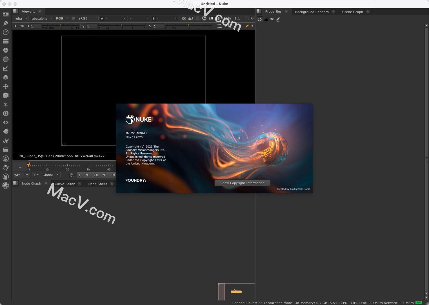
Task: Switch to the Curve Editor tab
Action: (65, 184)
